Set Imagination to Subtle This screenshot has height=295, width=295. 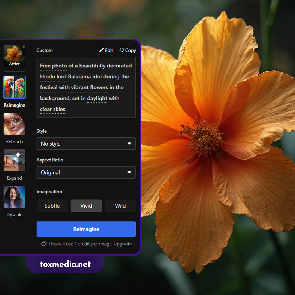[x=52, y=206]
